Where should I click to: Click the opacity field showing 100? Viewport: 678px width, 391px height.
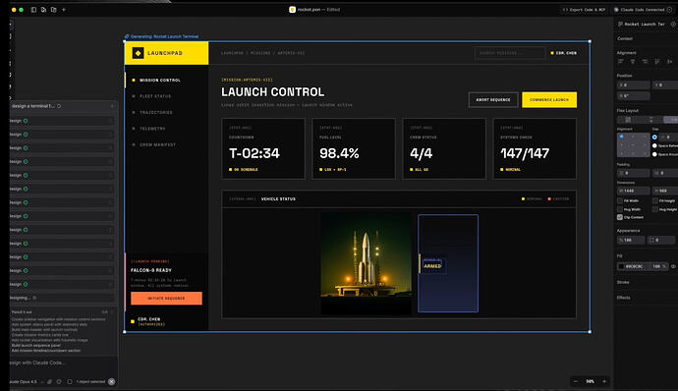[631, 240]
